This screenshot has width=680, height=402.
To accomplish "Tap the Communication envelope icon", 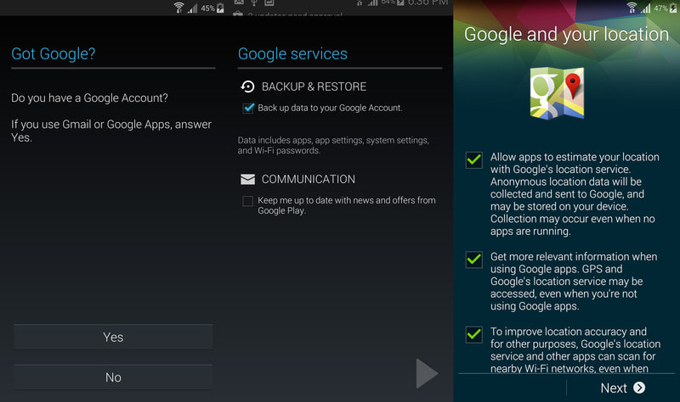I will (x=247, y=179).
